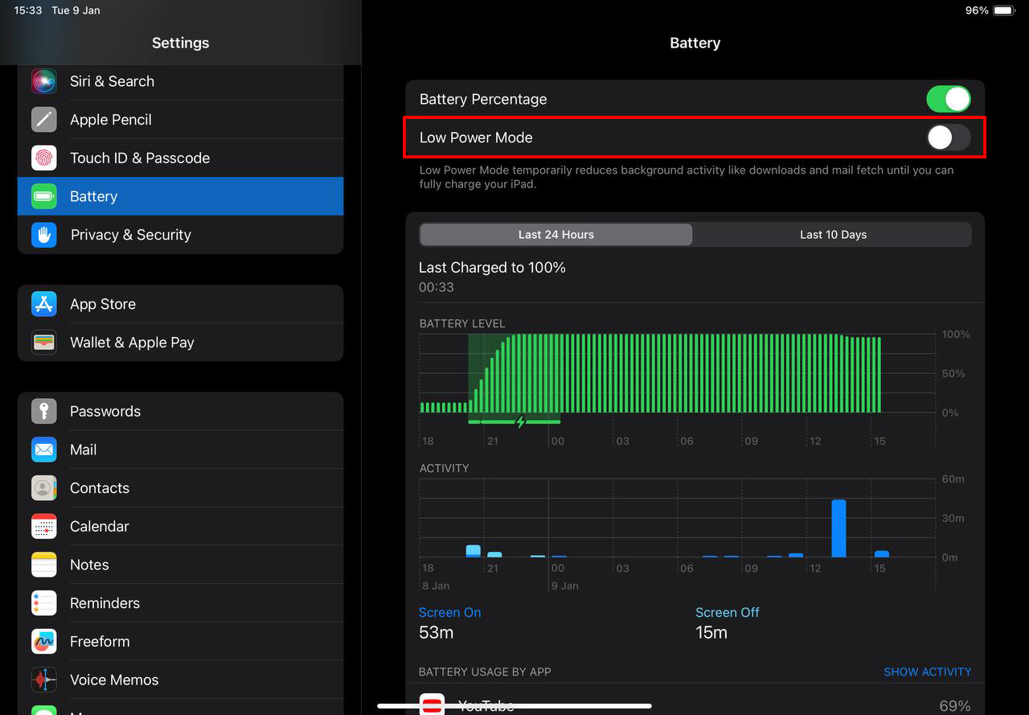Tap the Wallet & Apple Pay icon
The image size is (1029, 715).
click(44, 343)
